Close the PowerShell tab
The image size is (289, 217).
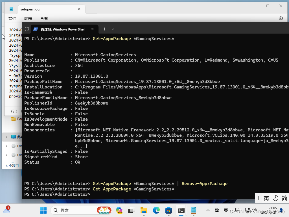[93, 29]
